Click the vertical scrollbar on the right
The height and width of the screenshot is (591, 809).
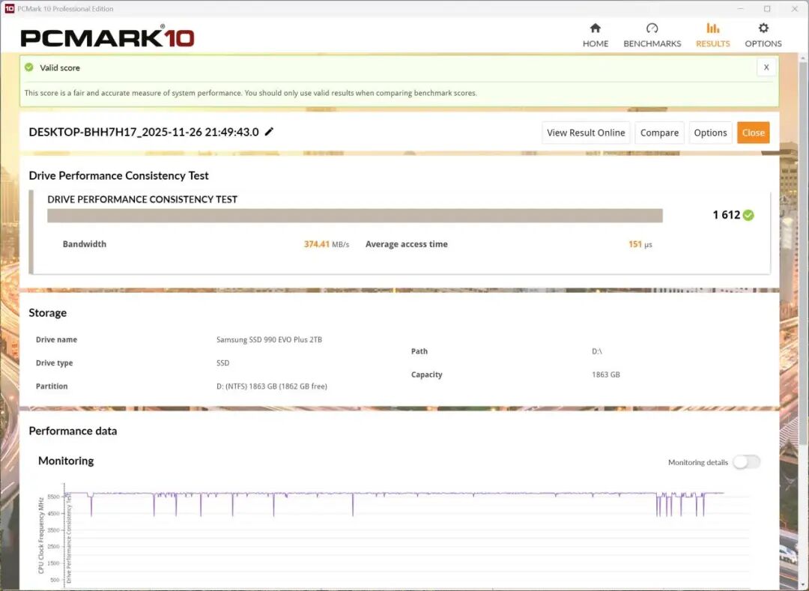(x=804, y=300)
